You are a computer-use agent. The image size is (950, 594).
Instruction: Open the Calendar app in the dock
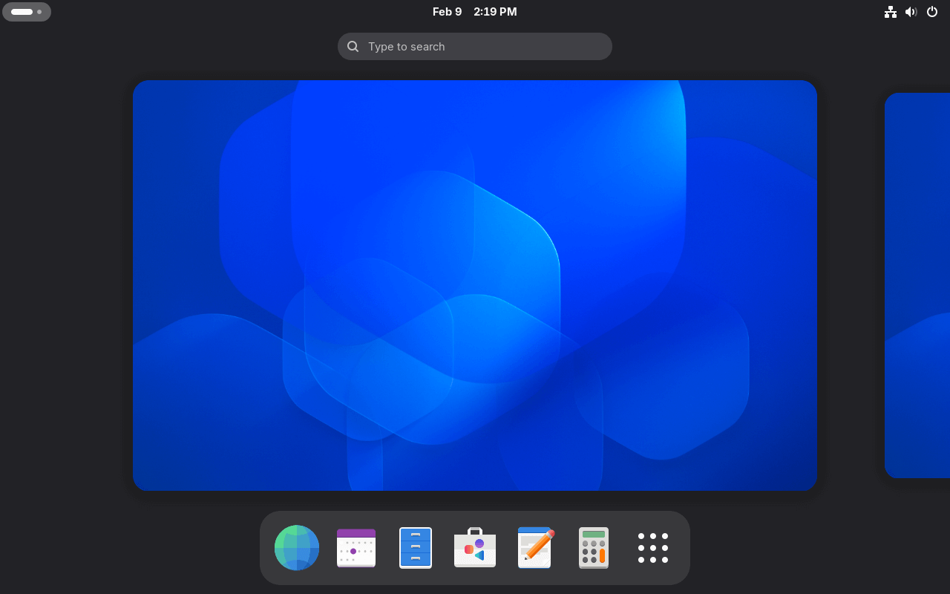click(356, 548)
